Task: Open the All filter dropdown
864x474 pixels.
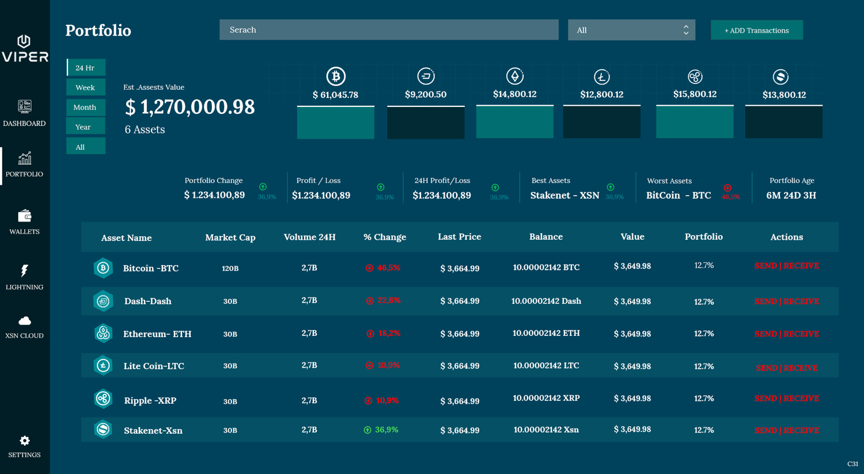Action: point(631,30)
